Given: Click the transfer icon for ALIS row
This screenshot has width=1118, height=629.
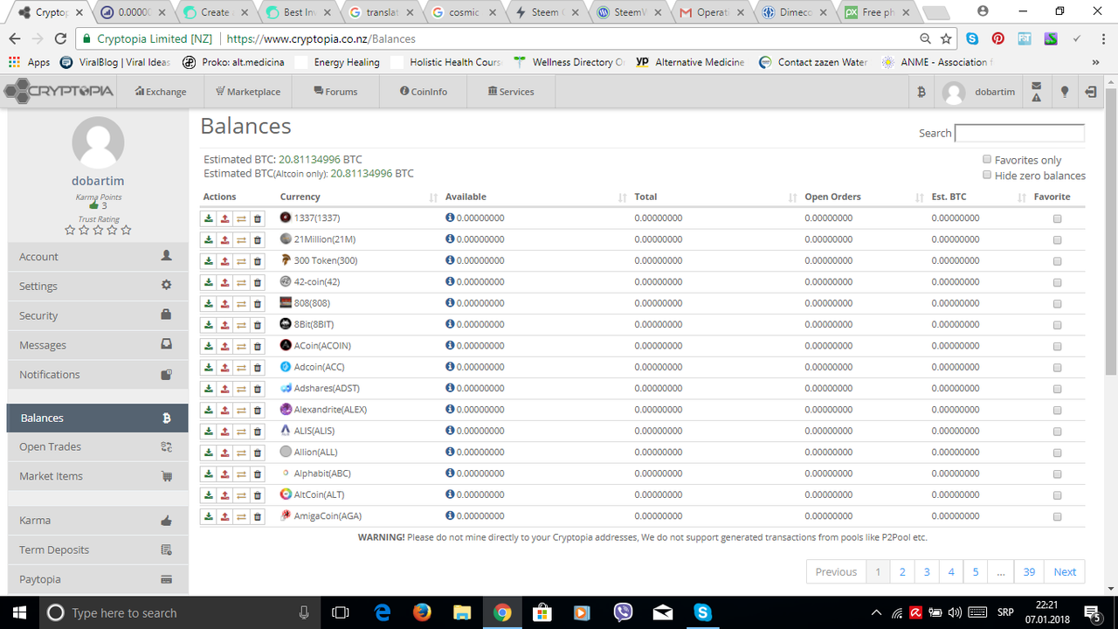Looking at the screenshot, I should click(x=241, y=431).
